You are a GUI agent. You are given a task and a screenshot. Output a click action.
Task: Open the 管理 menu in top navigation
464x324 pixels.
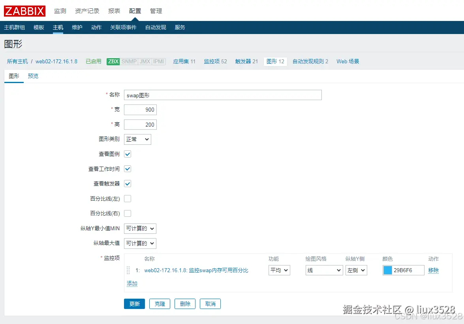point(156,11)
